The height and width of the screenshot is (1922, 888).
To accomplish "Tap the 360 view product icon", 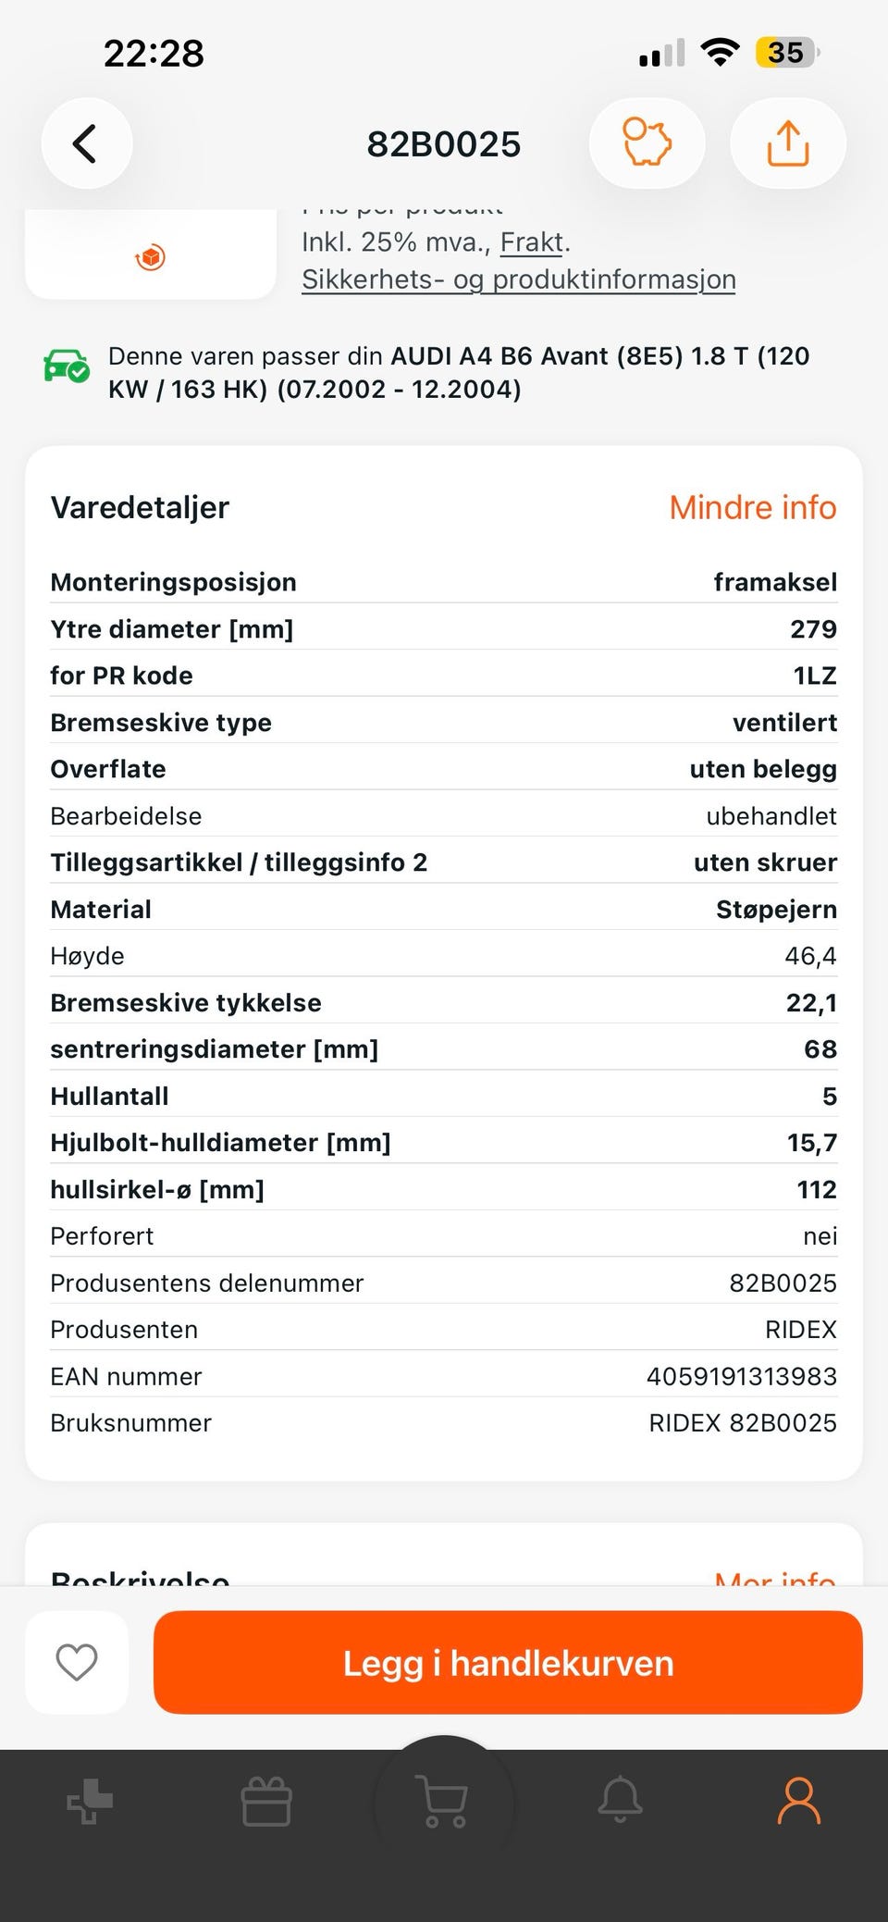I will tap(151, 256).
